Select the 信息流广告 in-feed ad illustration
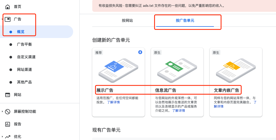Image resolution: width=276 pixels, height=140 pixels. 177,68
